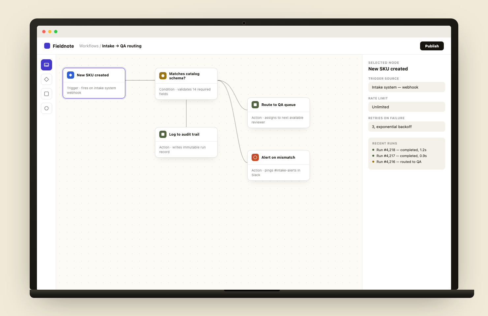
Task: Click the Rate Limit label
Action: point(378,98)
